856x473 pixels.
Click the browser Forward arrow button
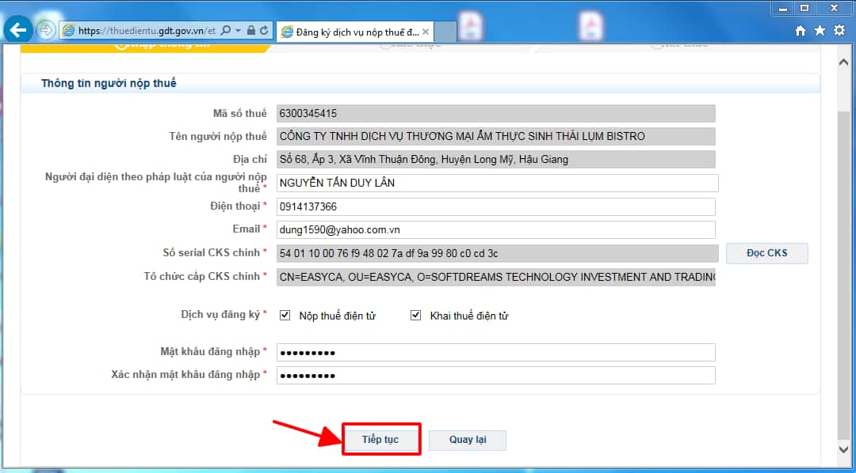[x=45, y=31]
